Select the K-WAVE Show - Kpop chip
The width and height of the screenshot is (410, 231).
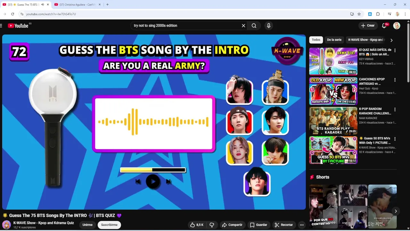(x=366, y=40)
